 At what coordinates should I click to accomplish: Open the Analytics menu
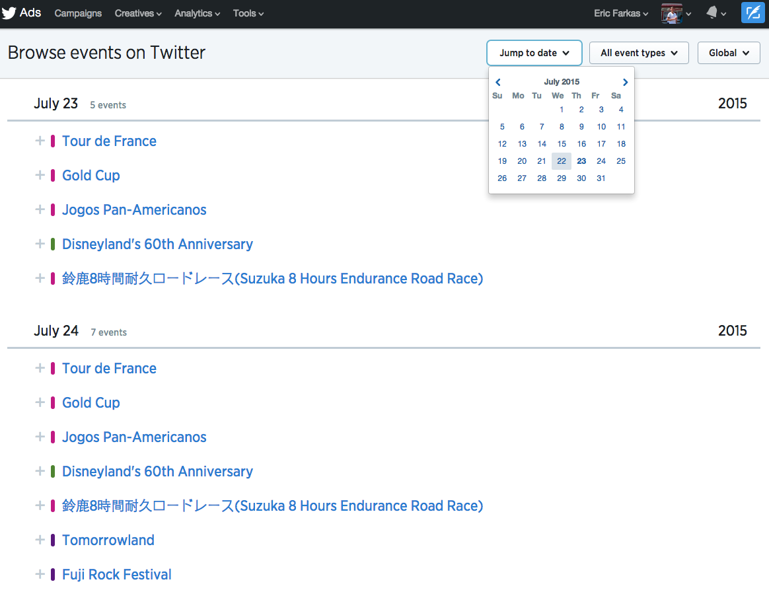point(197,13)
